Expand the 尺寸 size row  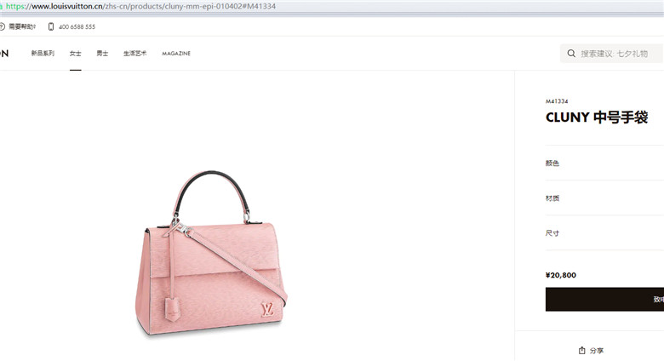click(x=604, y=233)
